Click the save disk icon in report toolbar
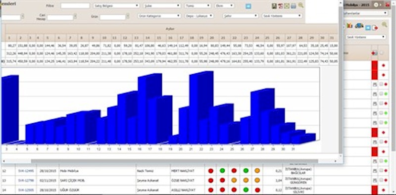This screenshot has height=195, width=396. click(x=274, y=6)
